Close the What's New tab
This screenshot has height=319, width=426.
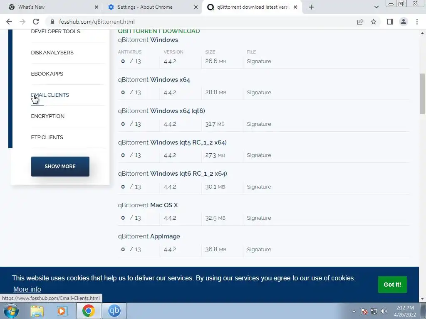(96, 7)
